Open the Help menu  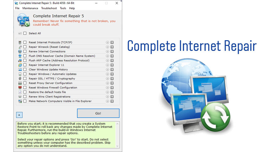[72, 8]
